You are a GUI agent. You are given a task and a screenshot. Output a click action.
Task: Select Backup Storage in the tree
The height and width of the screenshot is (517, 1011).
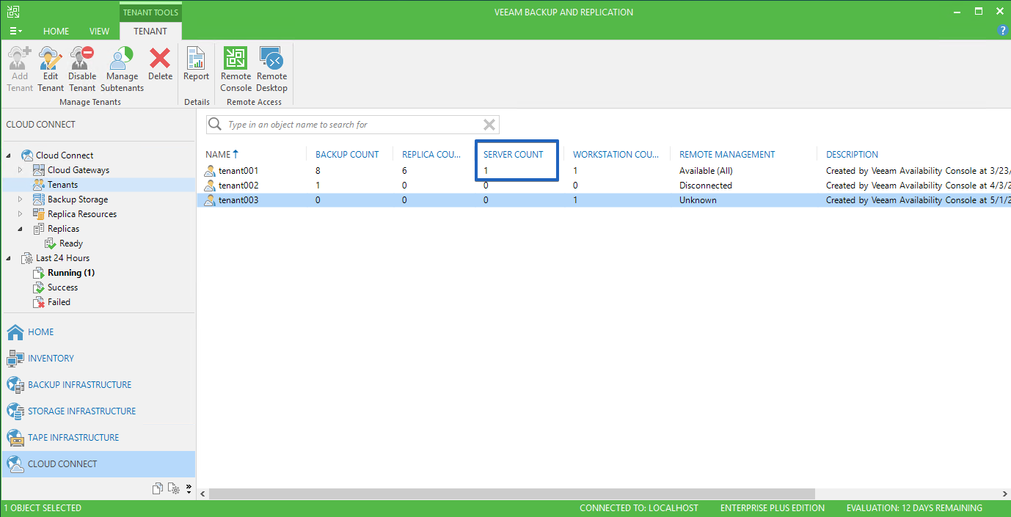click(x=78, y=199)
